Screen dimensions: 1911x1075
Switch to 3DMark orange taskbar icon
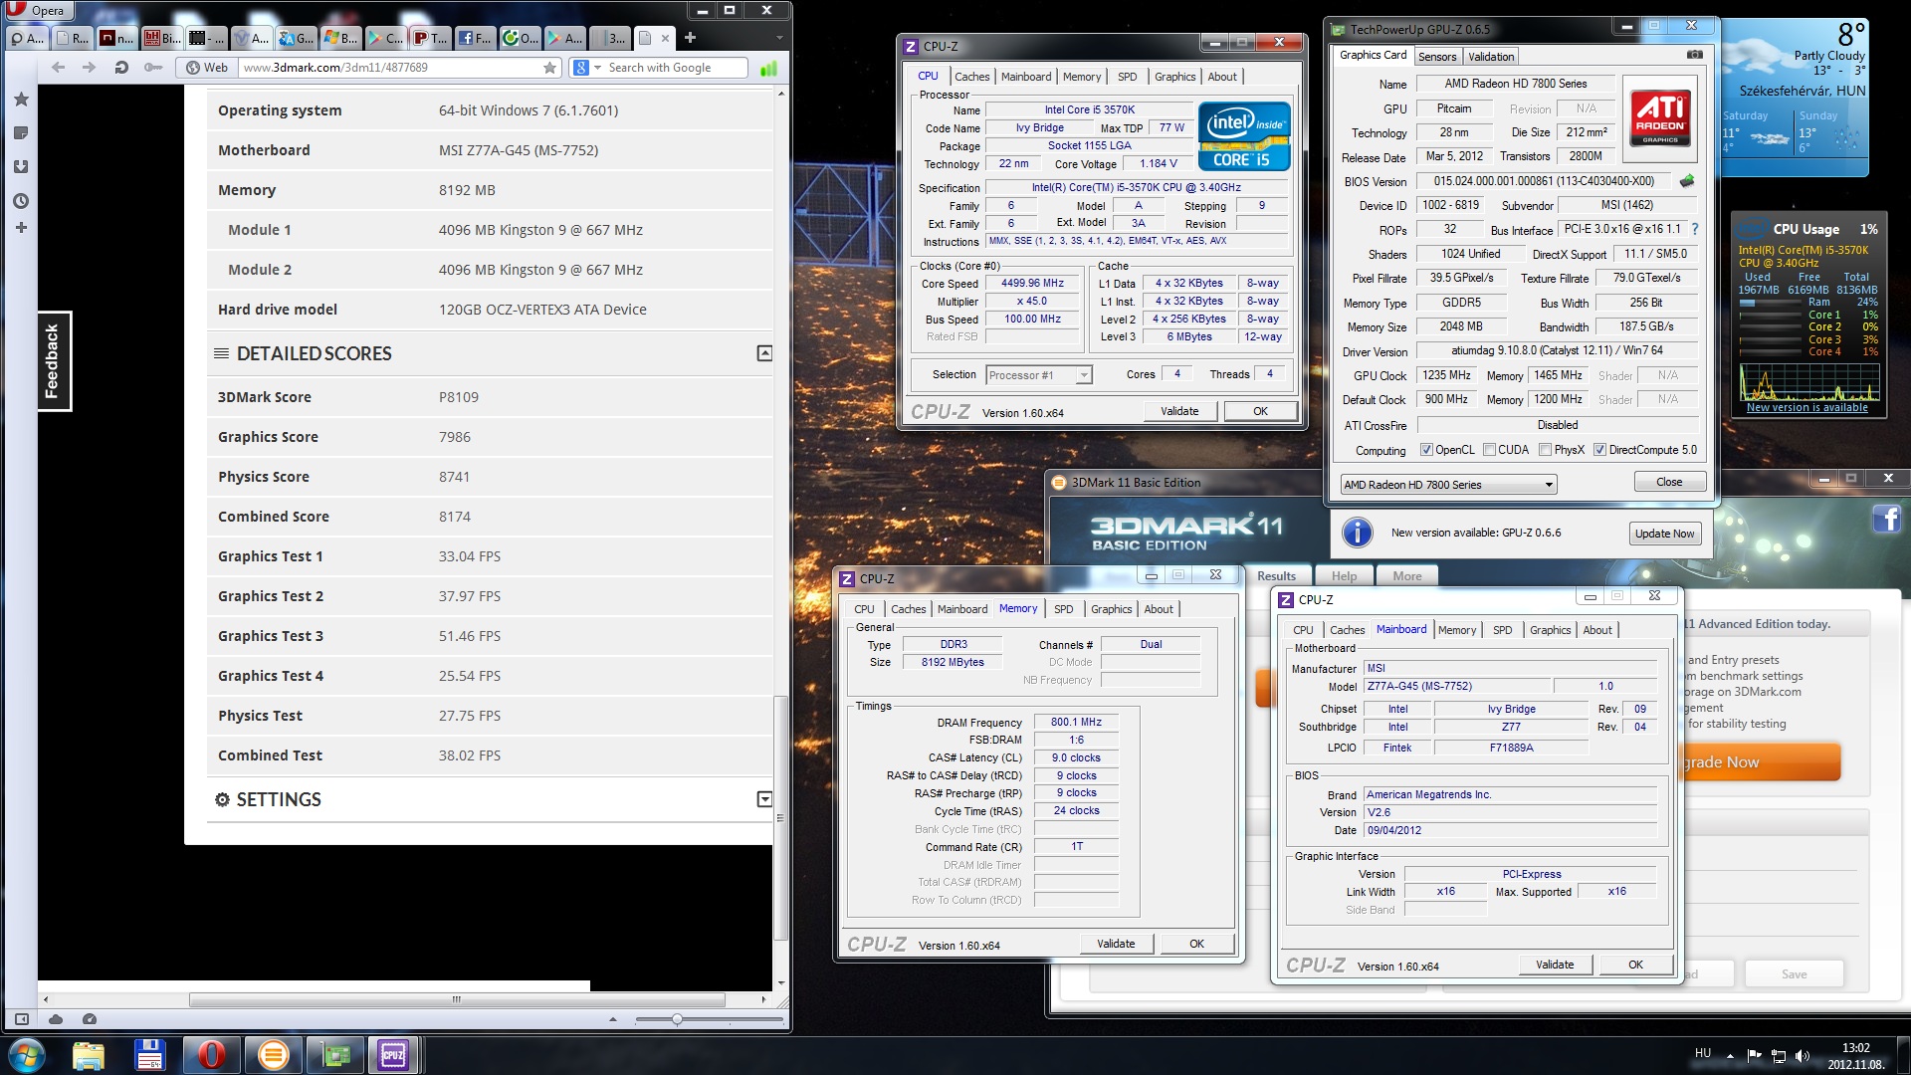[x=273, y=1054]
